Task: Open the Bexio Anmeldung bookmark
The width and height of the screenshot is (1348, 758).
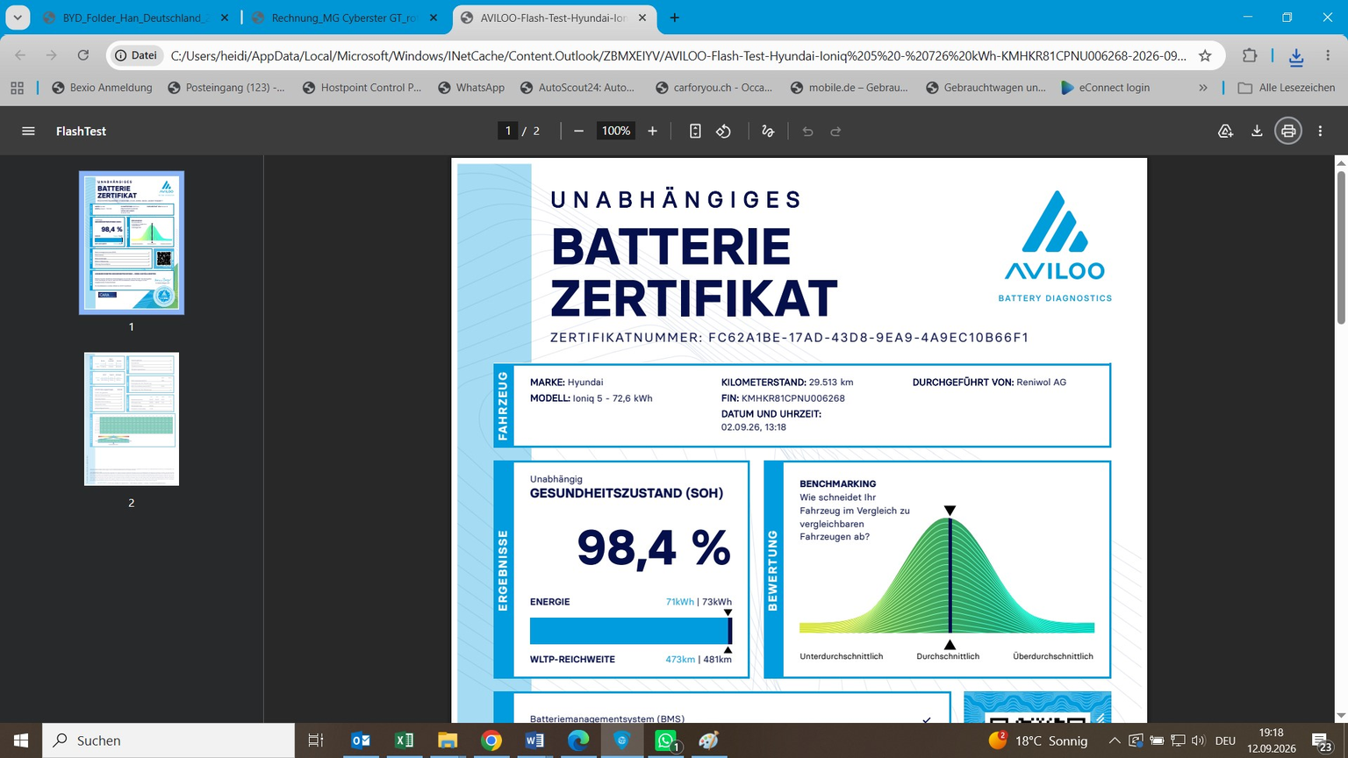Action: tap(102, 88)
